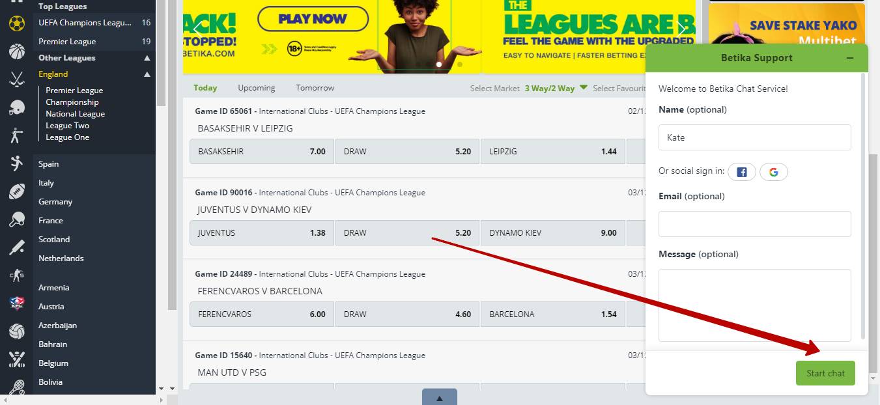Screen dimensions: 880x405
Task: Minimize the Betika Support chat window
Action: coord(850,58)
